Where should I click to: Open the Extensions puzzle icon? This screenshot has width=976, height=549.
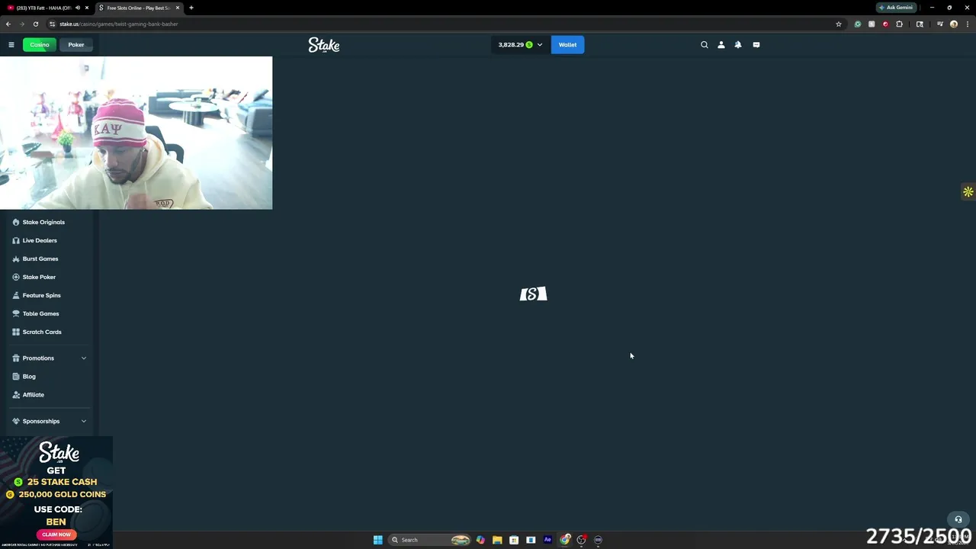[899, 24]
